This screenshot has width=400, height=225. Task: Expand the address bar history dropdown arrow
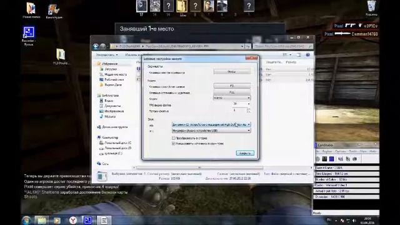[242, 46]
